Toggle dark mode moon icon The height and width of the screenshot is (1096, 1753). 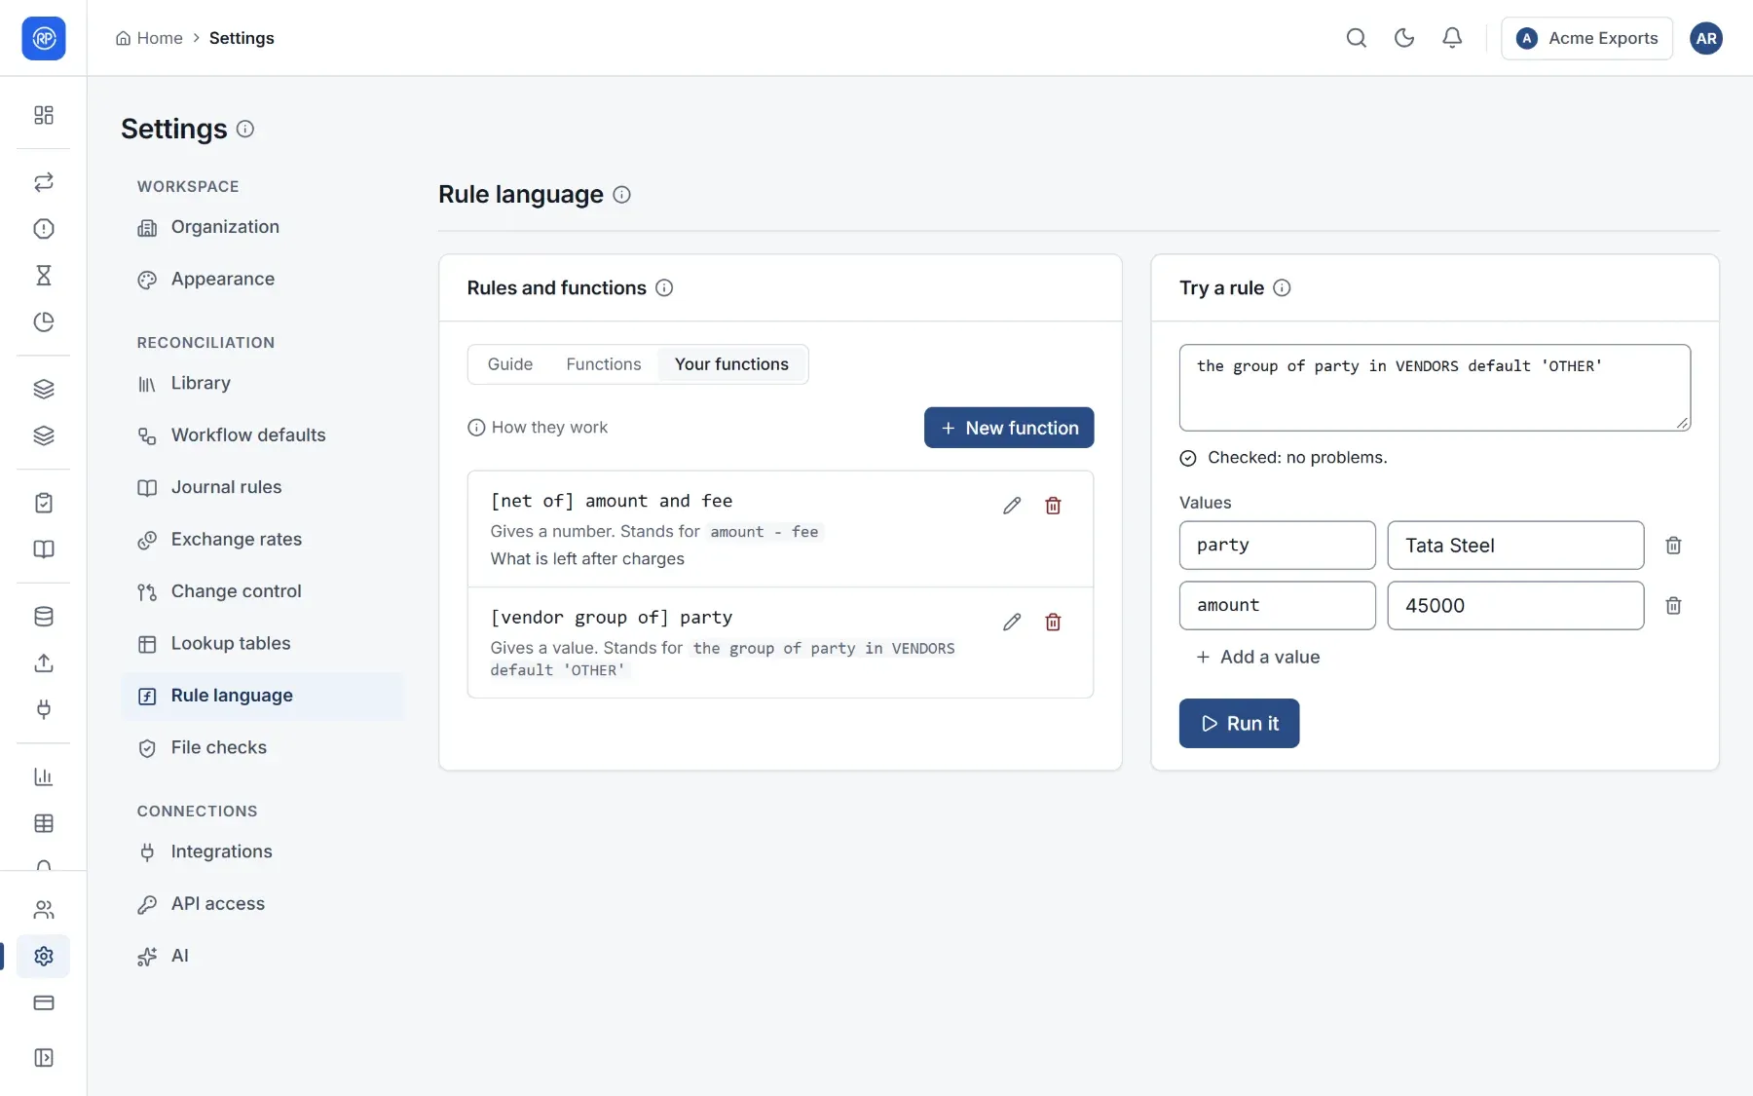(x=1403, y=38)
